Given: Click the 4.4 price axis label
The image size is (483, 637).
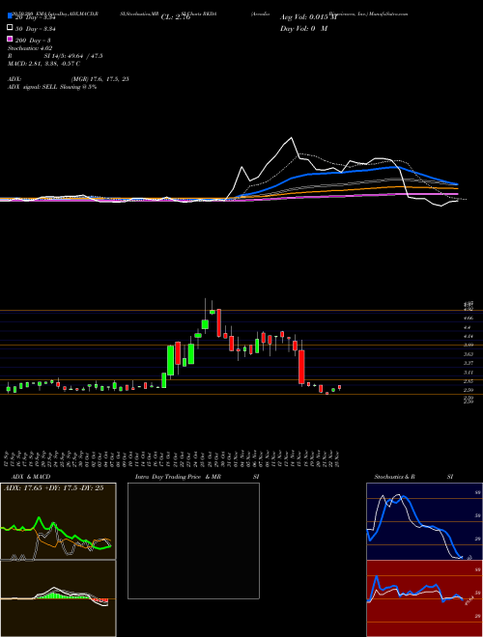Looking at the screenshot, I should (x=468, y=327).
